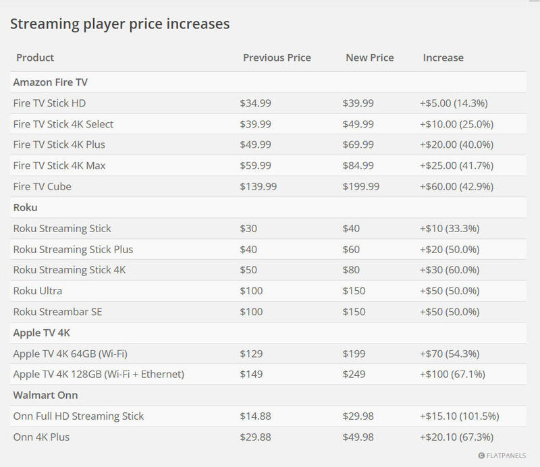This screenshot has width=540, height=467.
Task: Select the Fire TV Cube product name
Action: click(x=43, y=187)
